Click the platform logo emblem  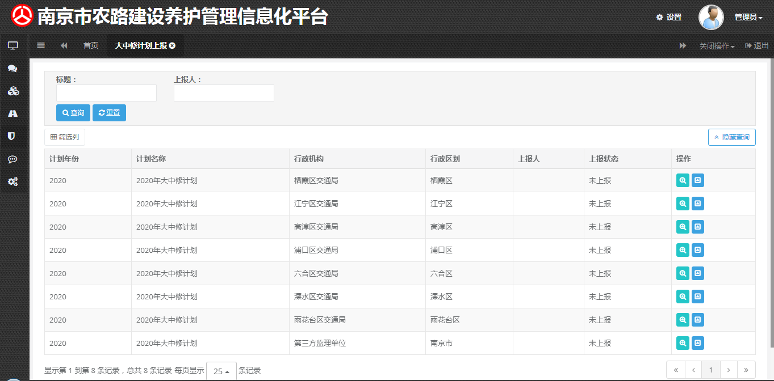coord(23,16)
